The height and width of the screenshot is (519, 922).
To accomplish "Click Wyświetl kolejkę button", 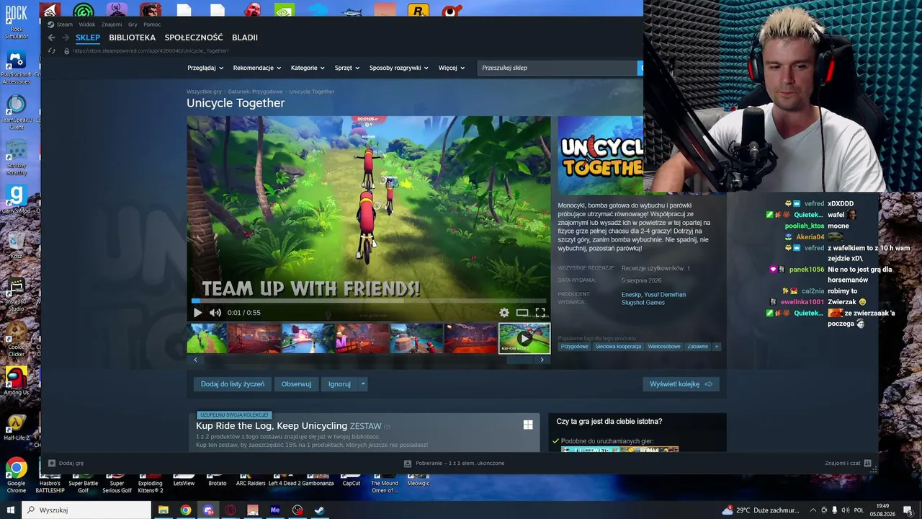I will coord(681,384).
